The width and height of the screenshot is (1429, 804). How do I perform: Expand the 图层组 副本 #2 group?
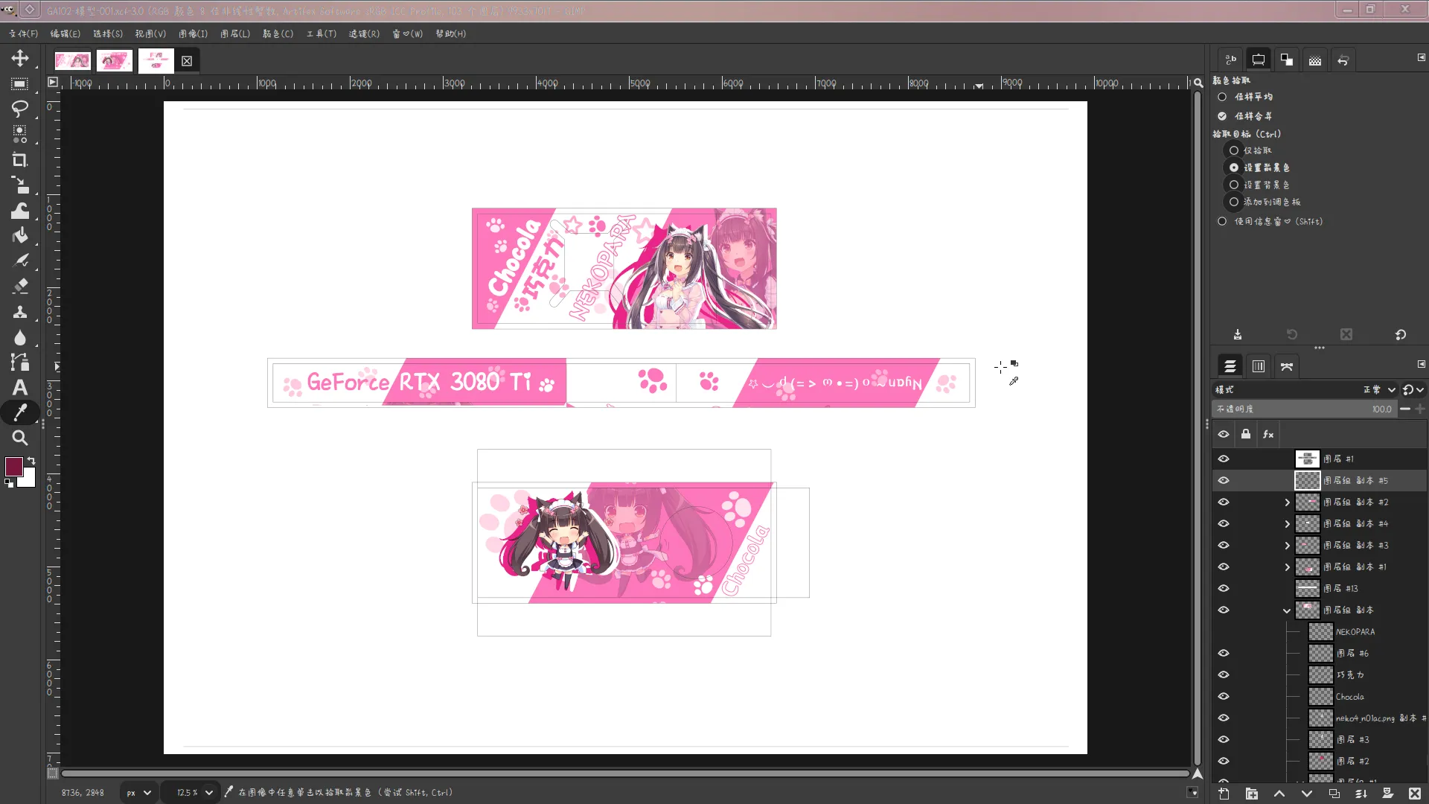pyautogui.click(x=1287, y=502)
